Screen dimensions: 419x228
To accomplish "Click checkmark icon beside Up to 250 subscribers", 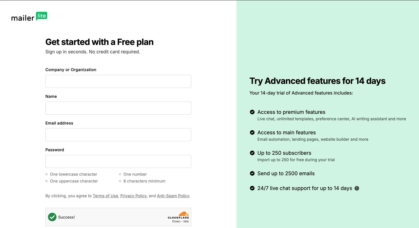I will 252,153.
